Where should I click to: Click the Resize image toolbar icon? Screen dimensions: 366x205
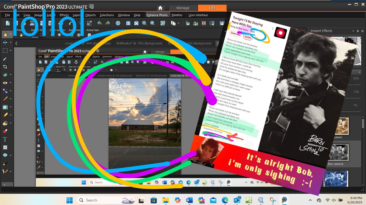coord(89,23)
